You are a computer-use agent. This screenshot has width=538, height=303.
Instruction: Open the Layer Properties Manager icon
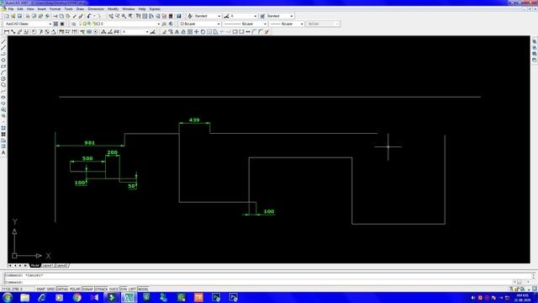(74, 24)
